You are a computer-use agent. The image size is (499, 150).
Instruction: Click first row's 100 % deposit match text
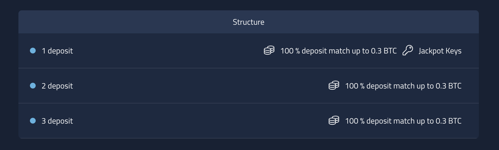point(338,51)
